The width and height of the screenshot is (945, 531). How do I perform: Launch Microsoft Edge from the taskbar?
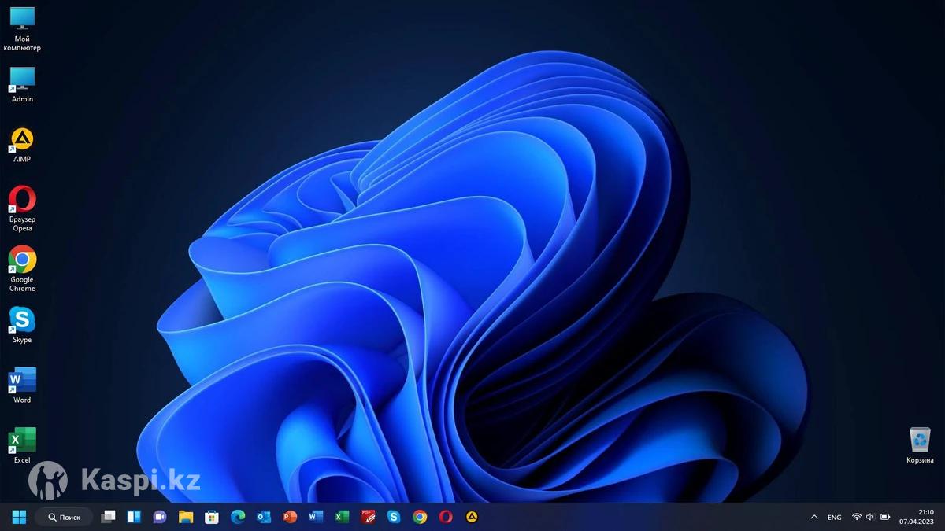point(238,517)
